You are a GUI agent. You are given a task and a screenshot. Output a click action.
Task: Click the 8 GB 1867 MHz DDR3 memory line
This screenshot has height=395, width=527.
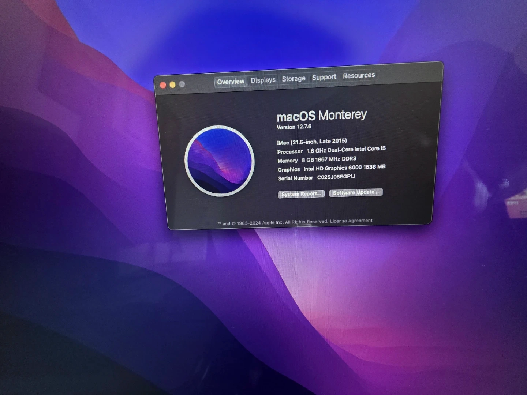(329, 159)
